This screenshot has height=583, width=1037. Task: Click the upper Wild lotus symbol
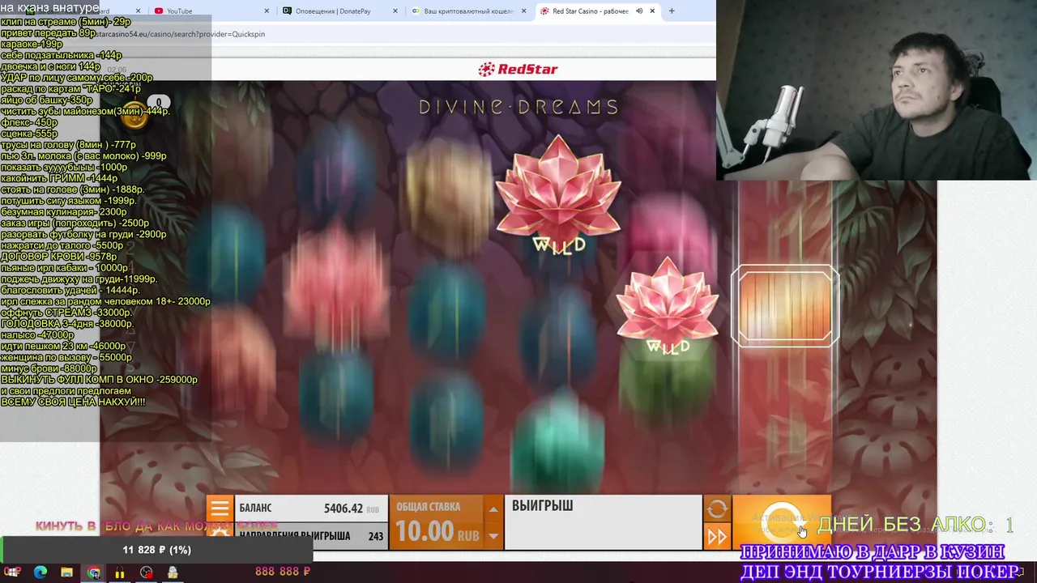click(558, 194)
